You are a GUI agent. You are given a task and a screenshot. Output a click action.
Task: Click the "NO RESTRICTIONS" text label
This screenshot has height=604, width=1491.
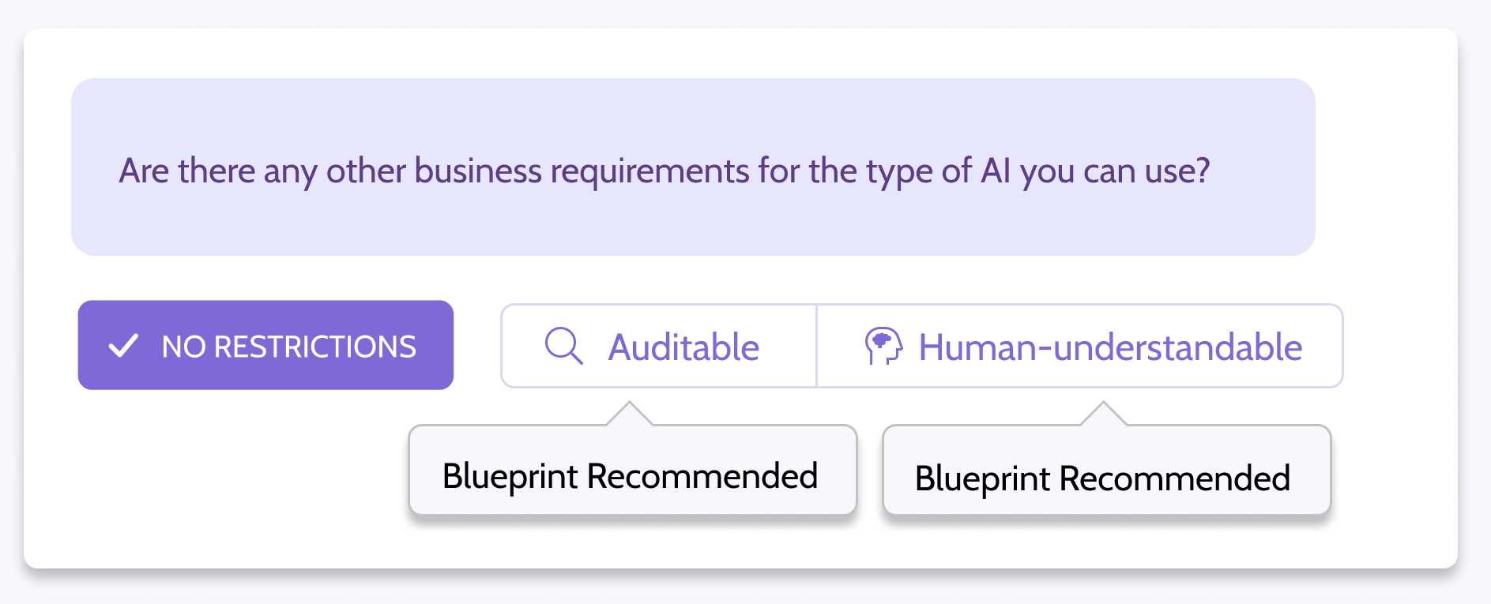[x=289, y=347]
